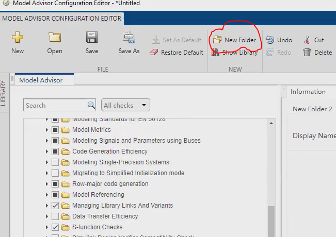Viewport: 336px width, 237px height.
Task: Expand the Row-major code generation folder
Action: [x=47, y=184]
